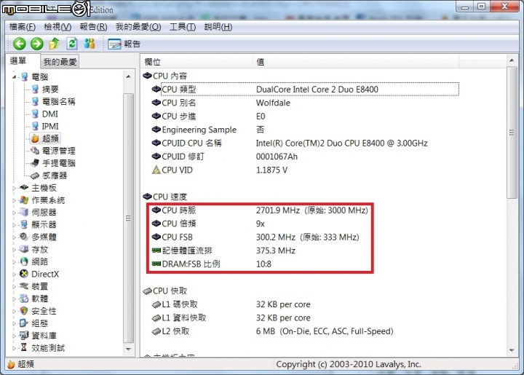Click the tree panel scroll up arrow
The width and height of the screenshot is (524, 375).
pyautogui.click(x=128, y=76)
